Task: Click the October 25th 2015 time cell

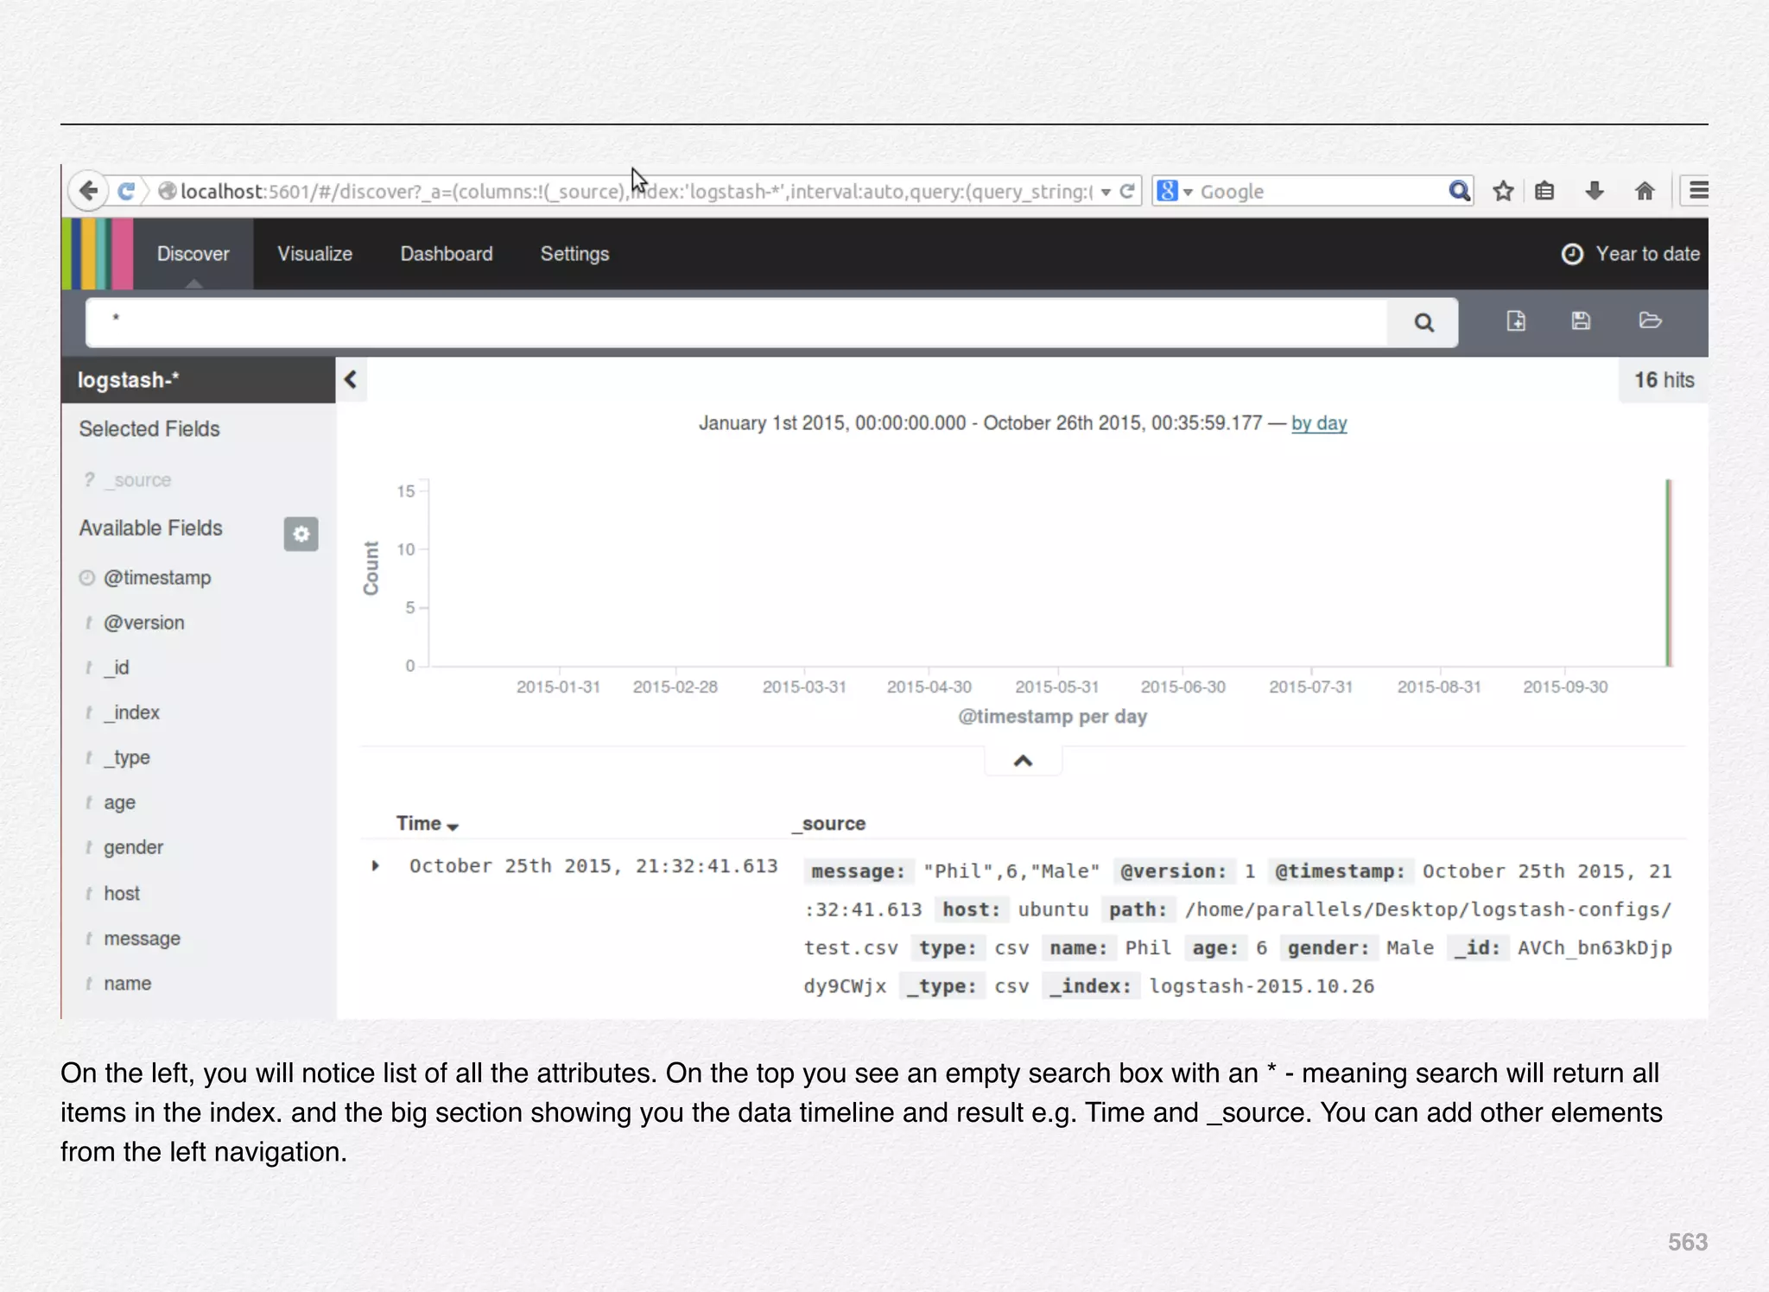Action: pyautogui.click(x=593, y=865)
